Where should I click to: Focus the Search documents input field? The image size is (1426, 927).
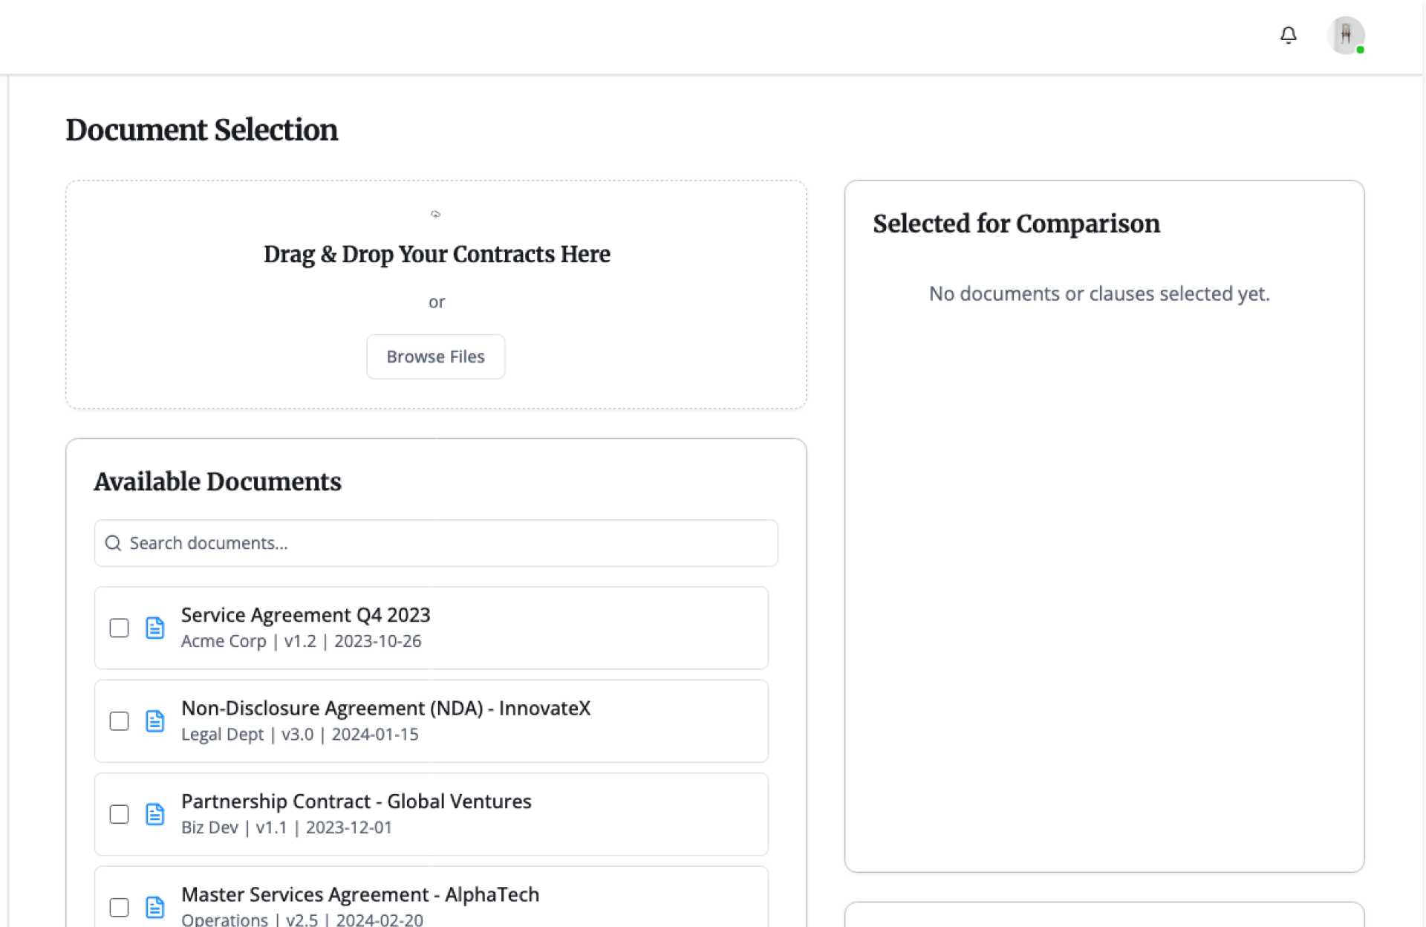pos(446,543)
